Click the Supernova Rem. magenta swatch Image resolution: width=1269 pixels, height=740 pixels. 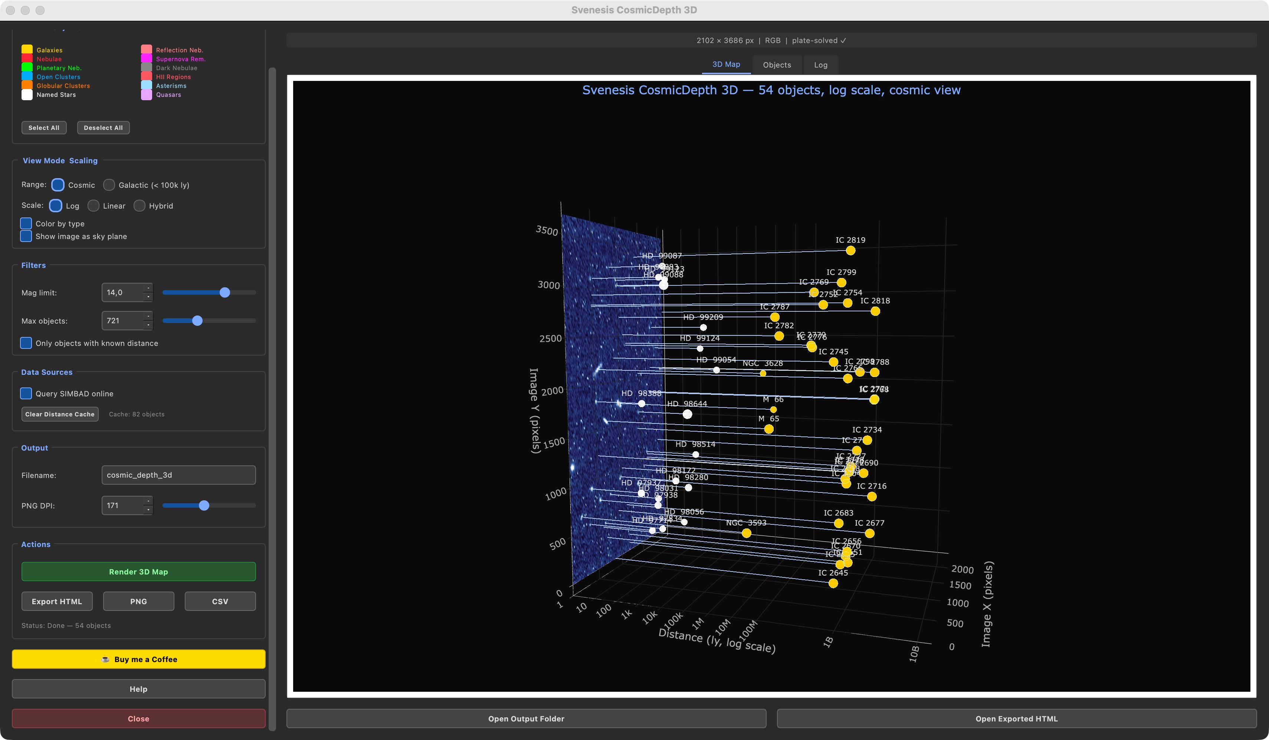[x=147, y=59]
